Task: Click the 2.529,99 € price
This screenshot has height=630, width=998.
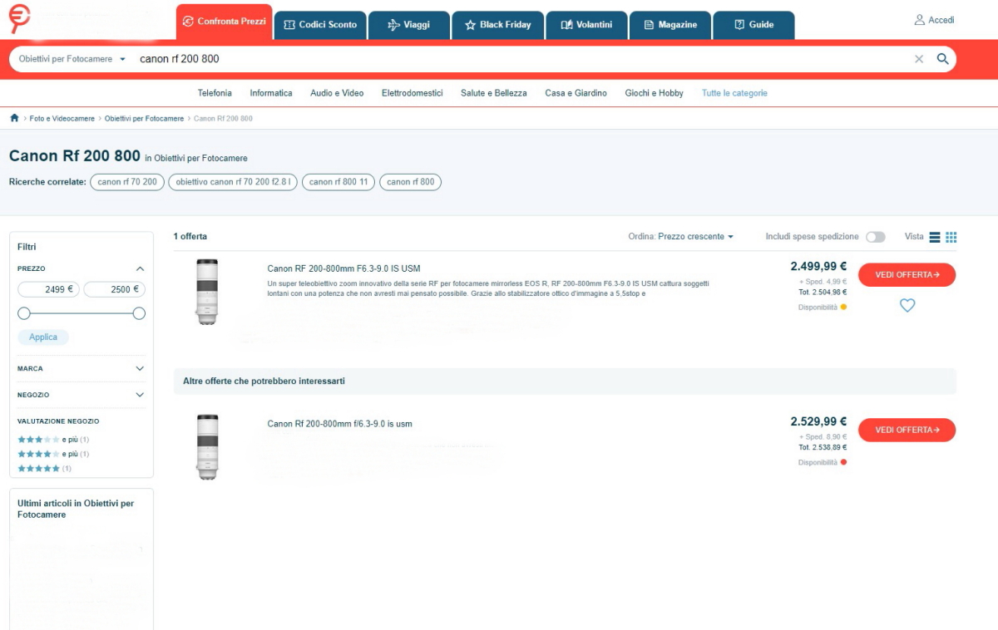Action: [818, 421]
